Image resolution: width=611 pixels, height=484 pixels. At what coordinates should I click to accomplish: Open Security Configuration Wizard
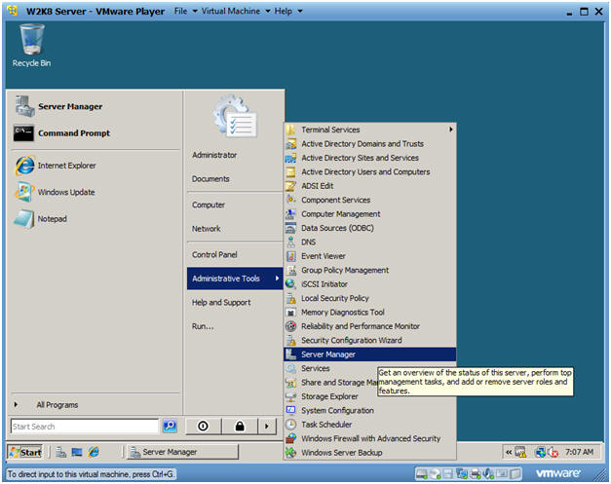[x=370, y=340]
